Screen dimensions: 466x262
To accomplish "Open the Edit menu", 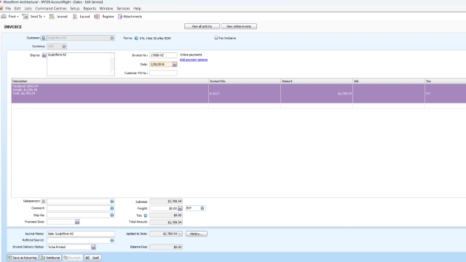I will [x=17, y=8].
